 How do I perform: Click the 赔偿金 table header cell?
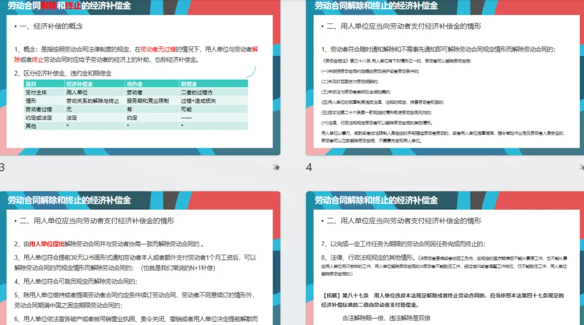click(214, 84)
